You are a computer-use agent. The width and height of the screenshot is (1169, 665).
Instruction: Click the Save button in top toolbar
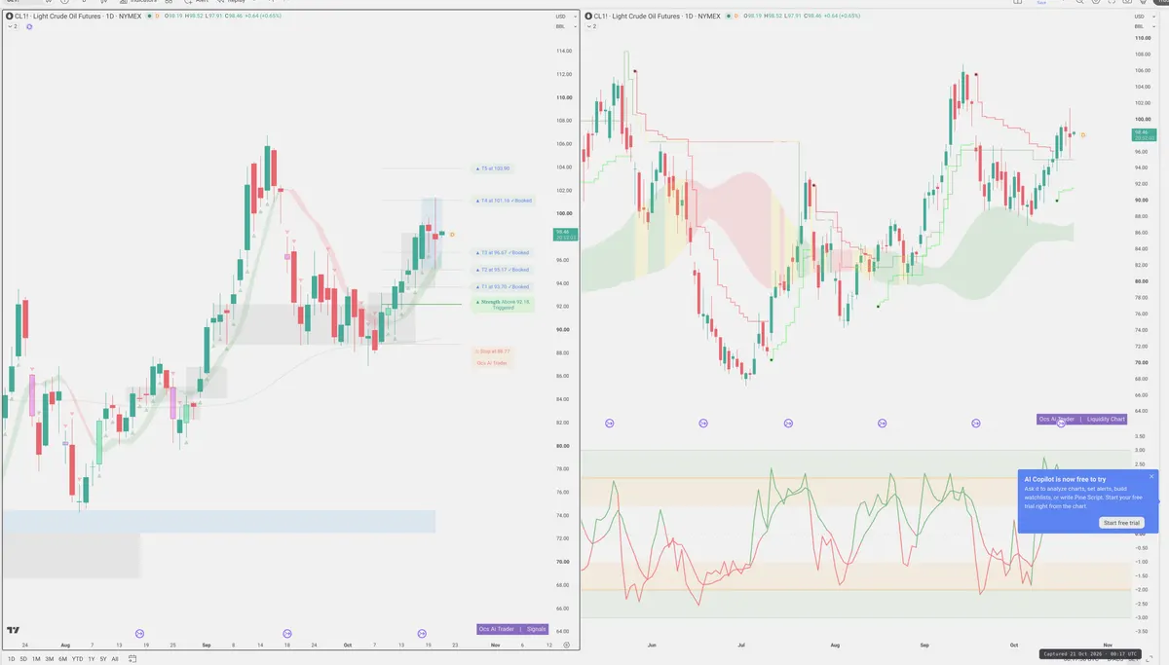pos(1041,3)
